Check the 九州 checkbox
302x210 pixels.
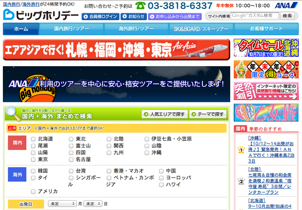point(109,153)
